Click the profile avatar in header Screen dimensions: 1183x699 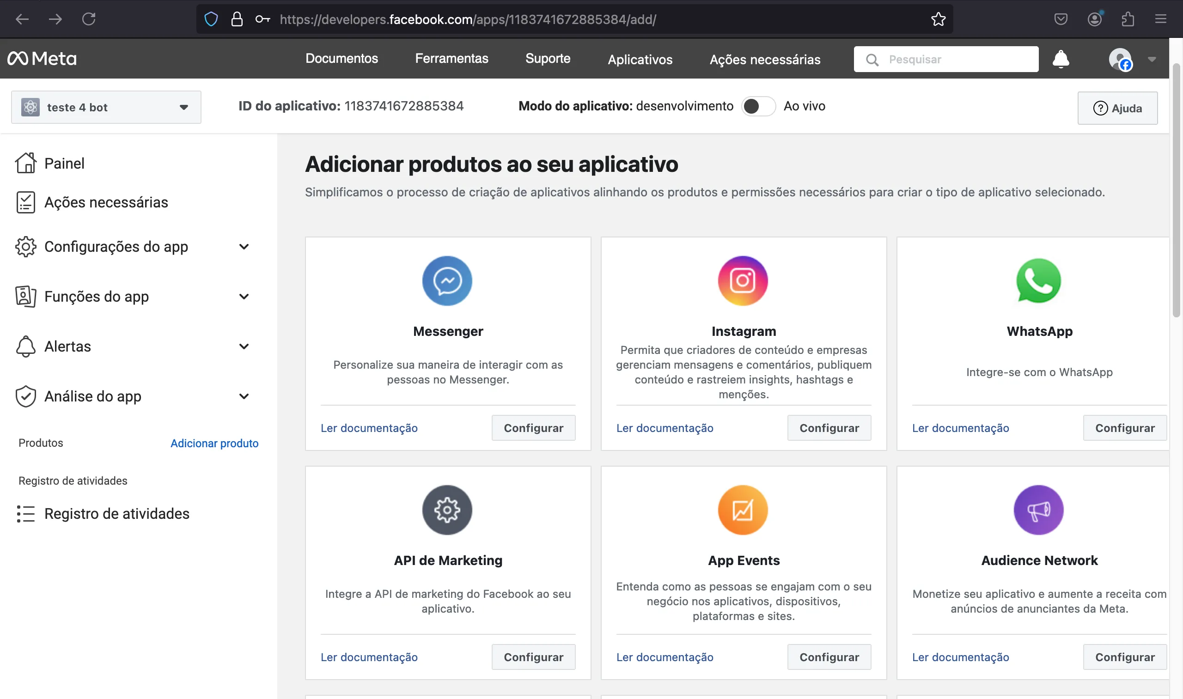[1120, 59]
